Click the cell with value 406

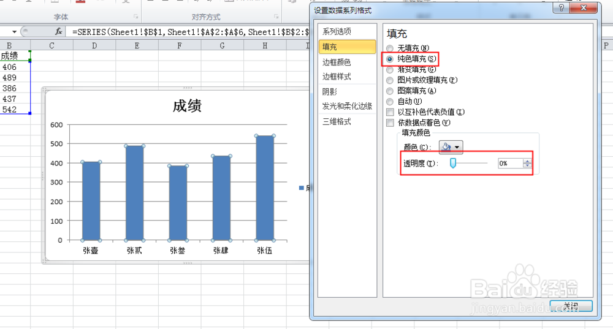15,67
